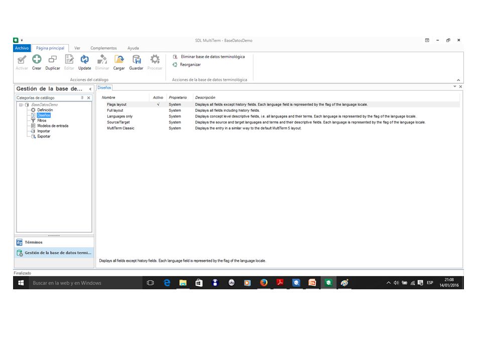Select Exportar in the catalog tree

(x=44, y=136)
